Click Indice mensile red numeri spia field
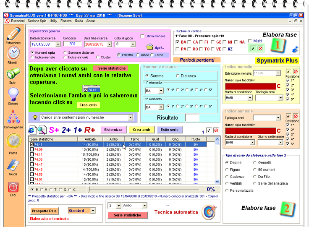 tap(251, 86)
